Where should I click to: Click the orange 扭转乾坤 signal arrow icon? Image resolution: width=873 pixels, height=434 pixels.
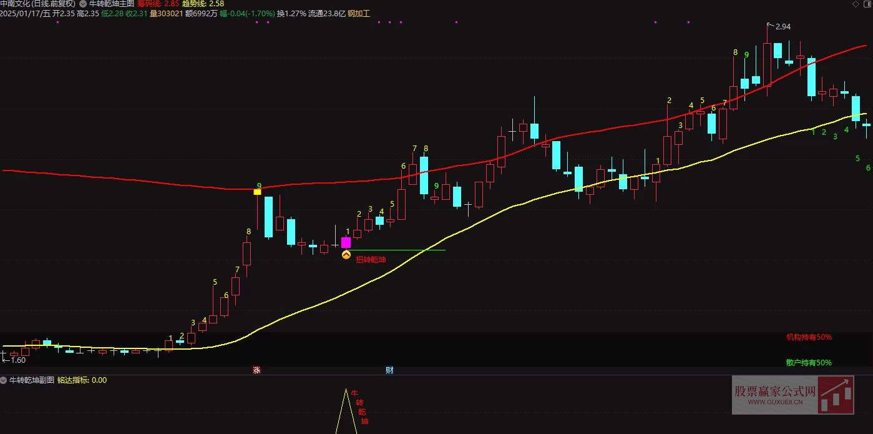(346, 255)
